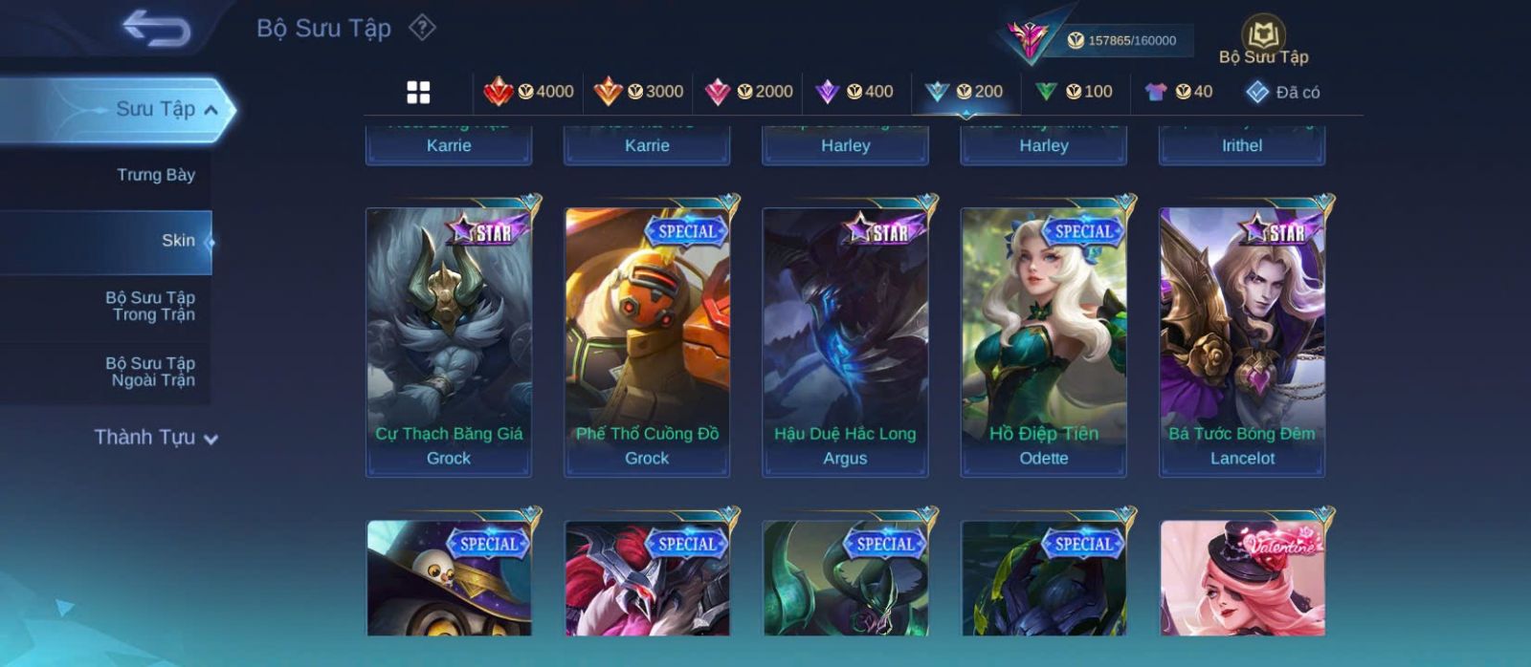The image size is (1531, 667).
Task: Open the collection help question-mark icon
Action: point(422,28)
